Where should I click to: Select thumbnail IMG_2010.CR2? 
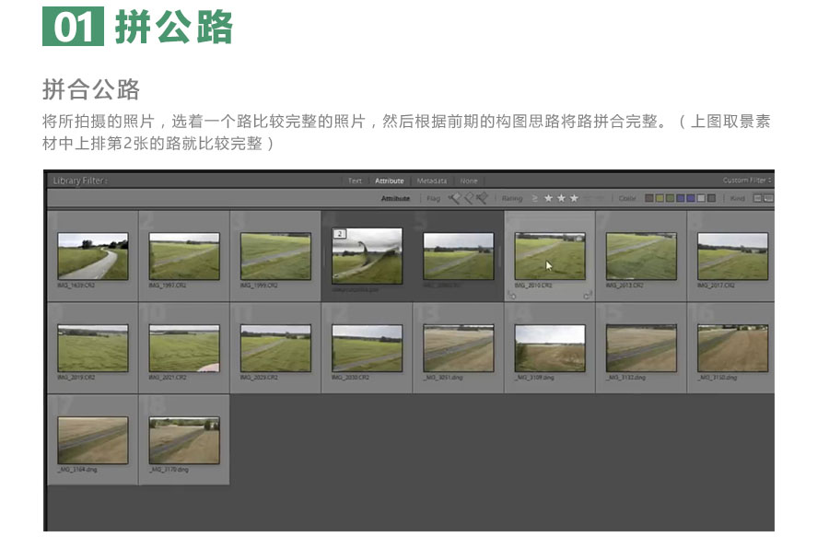pyautogui.click(x=550, y=256)
